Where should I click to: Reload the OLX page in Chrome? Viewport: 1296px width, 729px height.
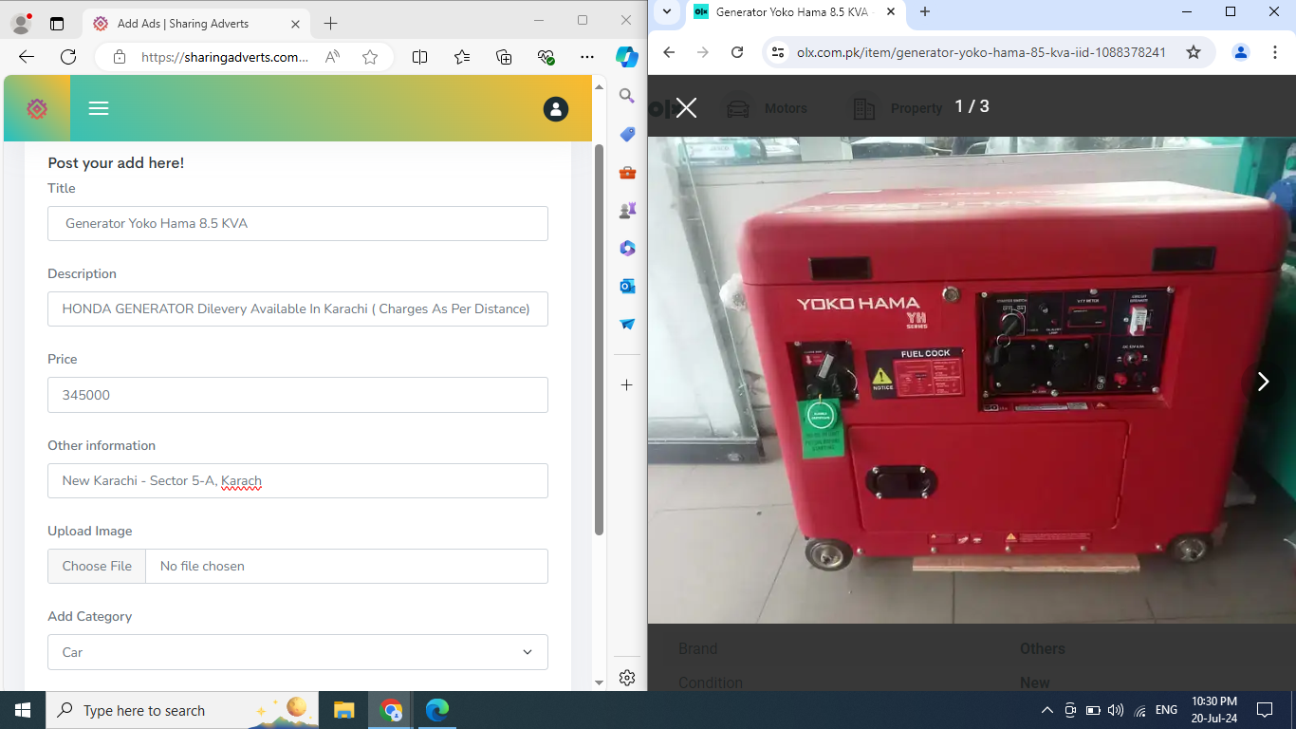point(737,52)
